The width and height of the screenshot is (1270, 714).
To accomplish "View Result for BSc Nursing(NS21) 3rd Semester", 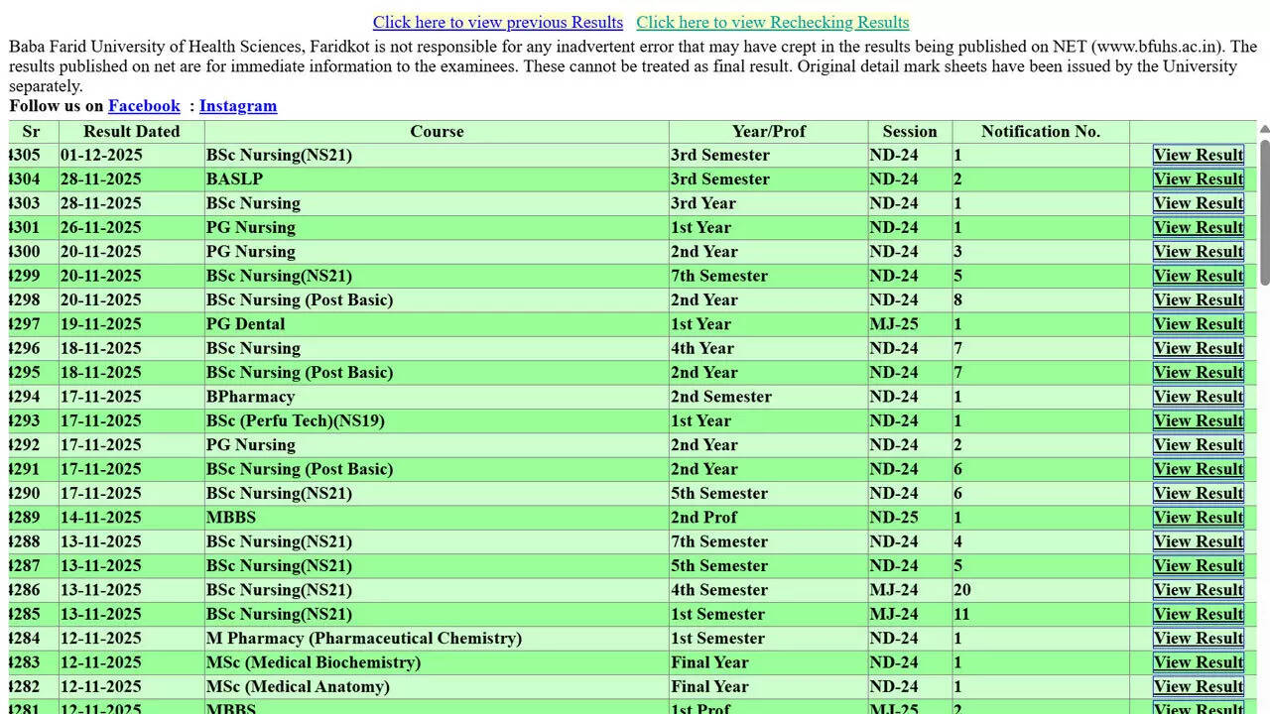I will click(1198, 155).
